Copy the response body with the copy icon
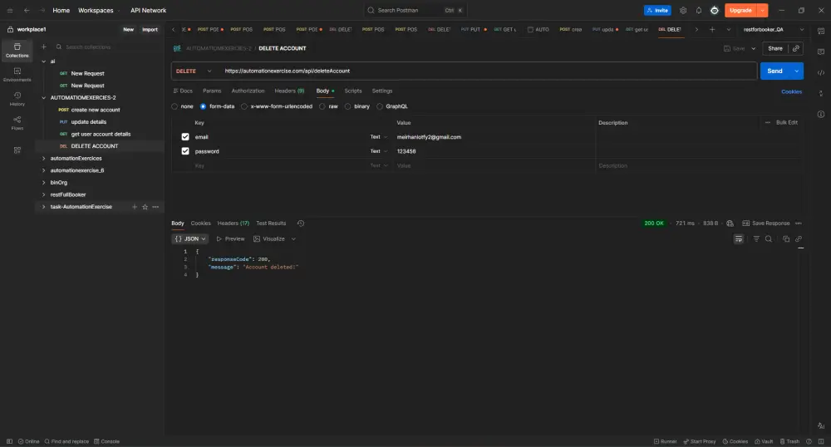 [786, 238]
